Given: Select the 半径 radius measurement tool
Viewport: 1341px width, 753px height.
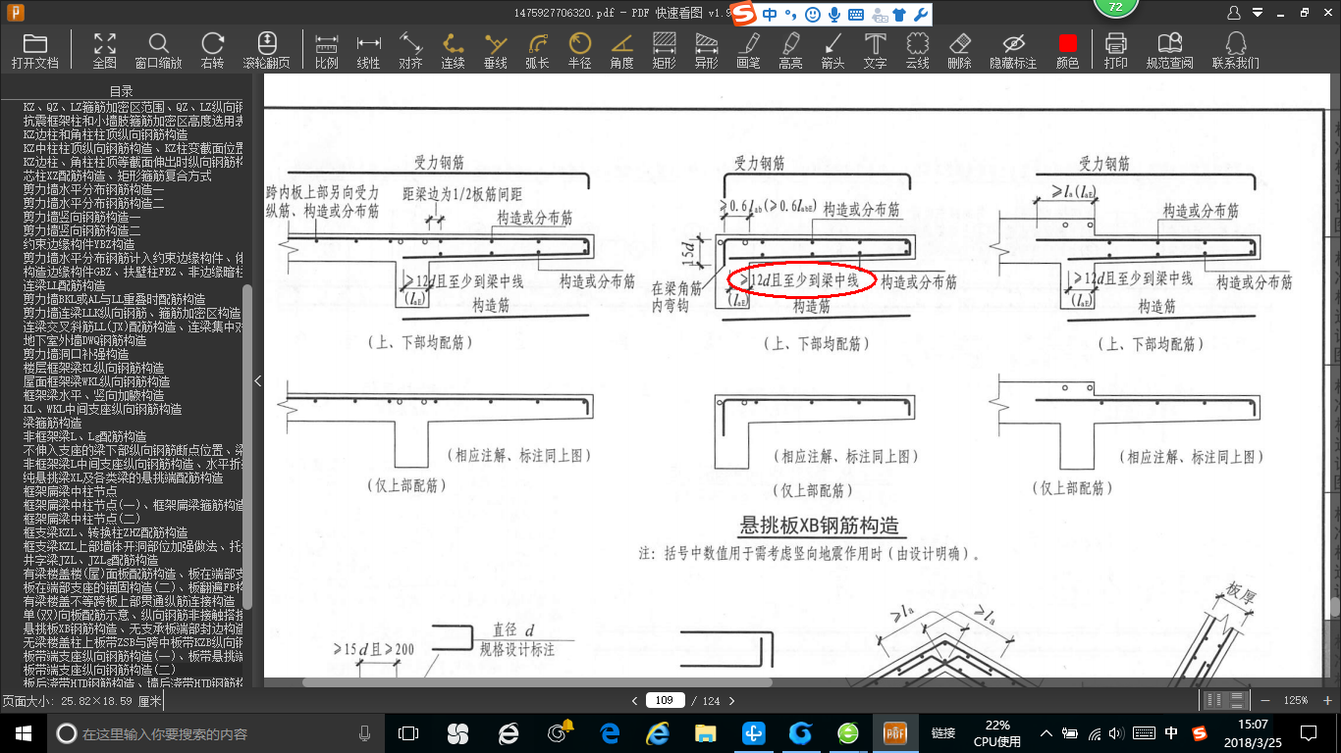Looking at the screenshot, I should 579,51.
